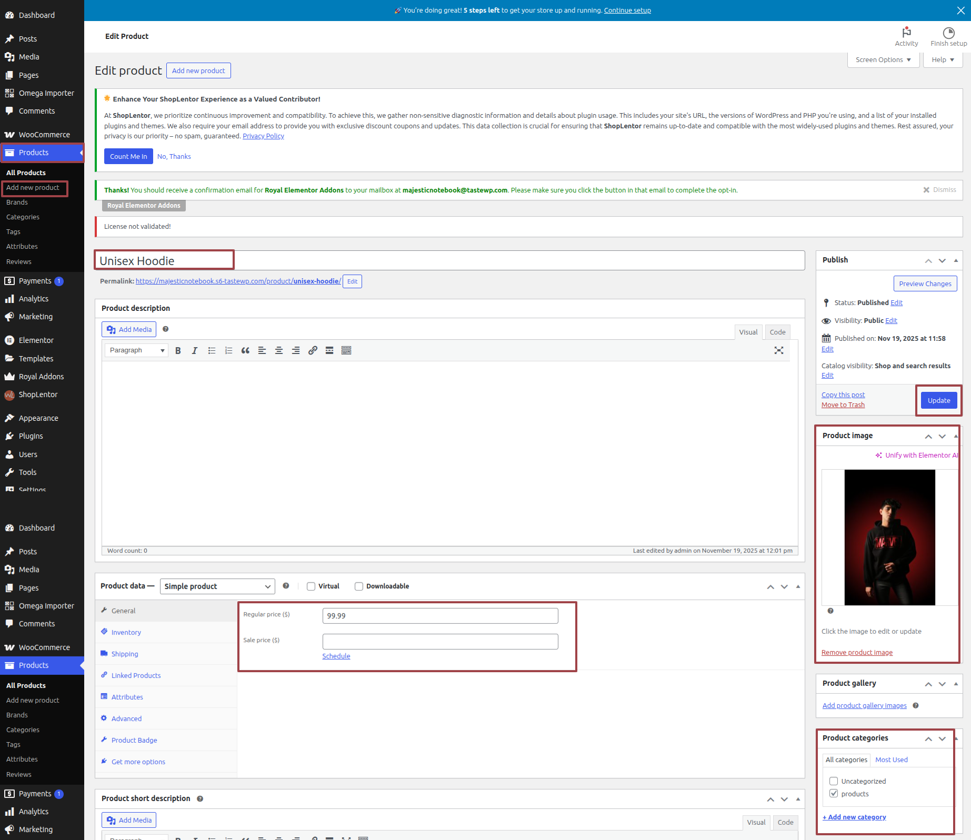
Task: Insert a blockquote in the description editor
Action: pyautogui.click(x=245, y=351)
